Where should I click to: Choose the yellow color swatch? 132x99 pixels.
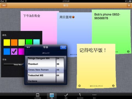7,43
